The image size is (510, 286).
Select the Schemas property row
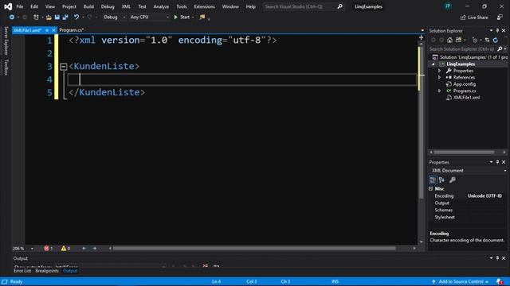468,210
